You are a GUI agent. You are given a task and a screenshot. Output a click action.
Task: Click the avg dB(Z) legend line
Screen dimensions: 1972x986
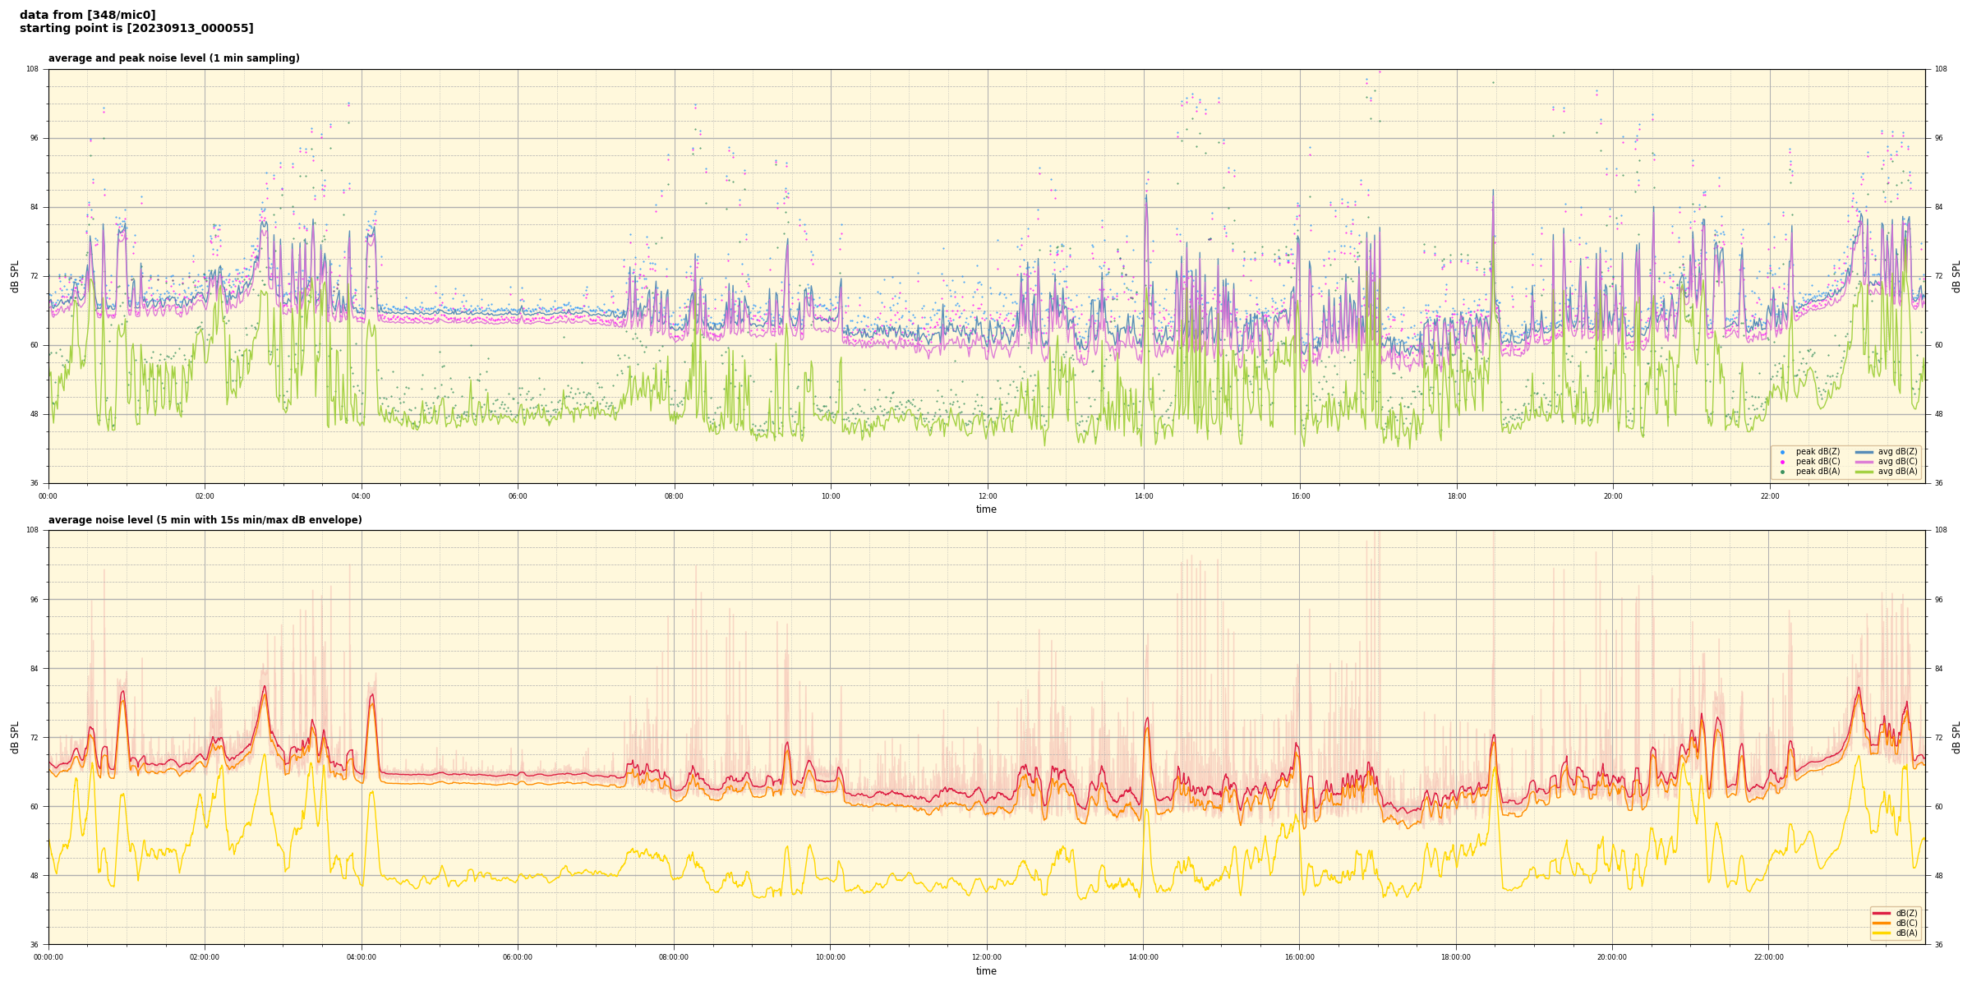[x=1864, y=452]
